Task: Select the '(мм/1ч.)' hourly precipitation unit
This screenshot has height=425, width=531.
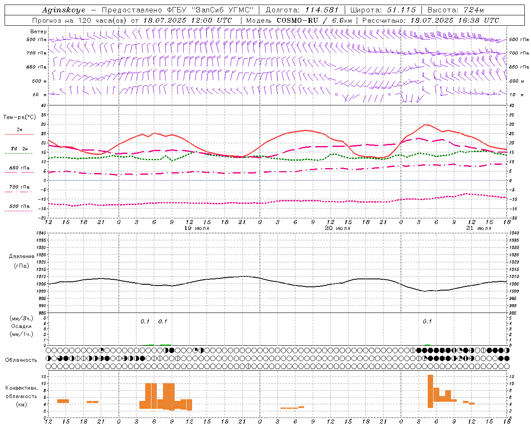Action: click(x=22, y=334)
